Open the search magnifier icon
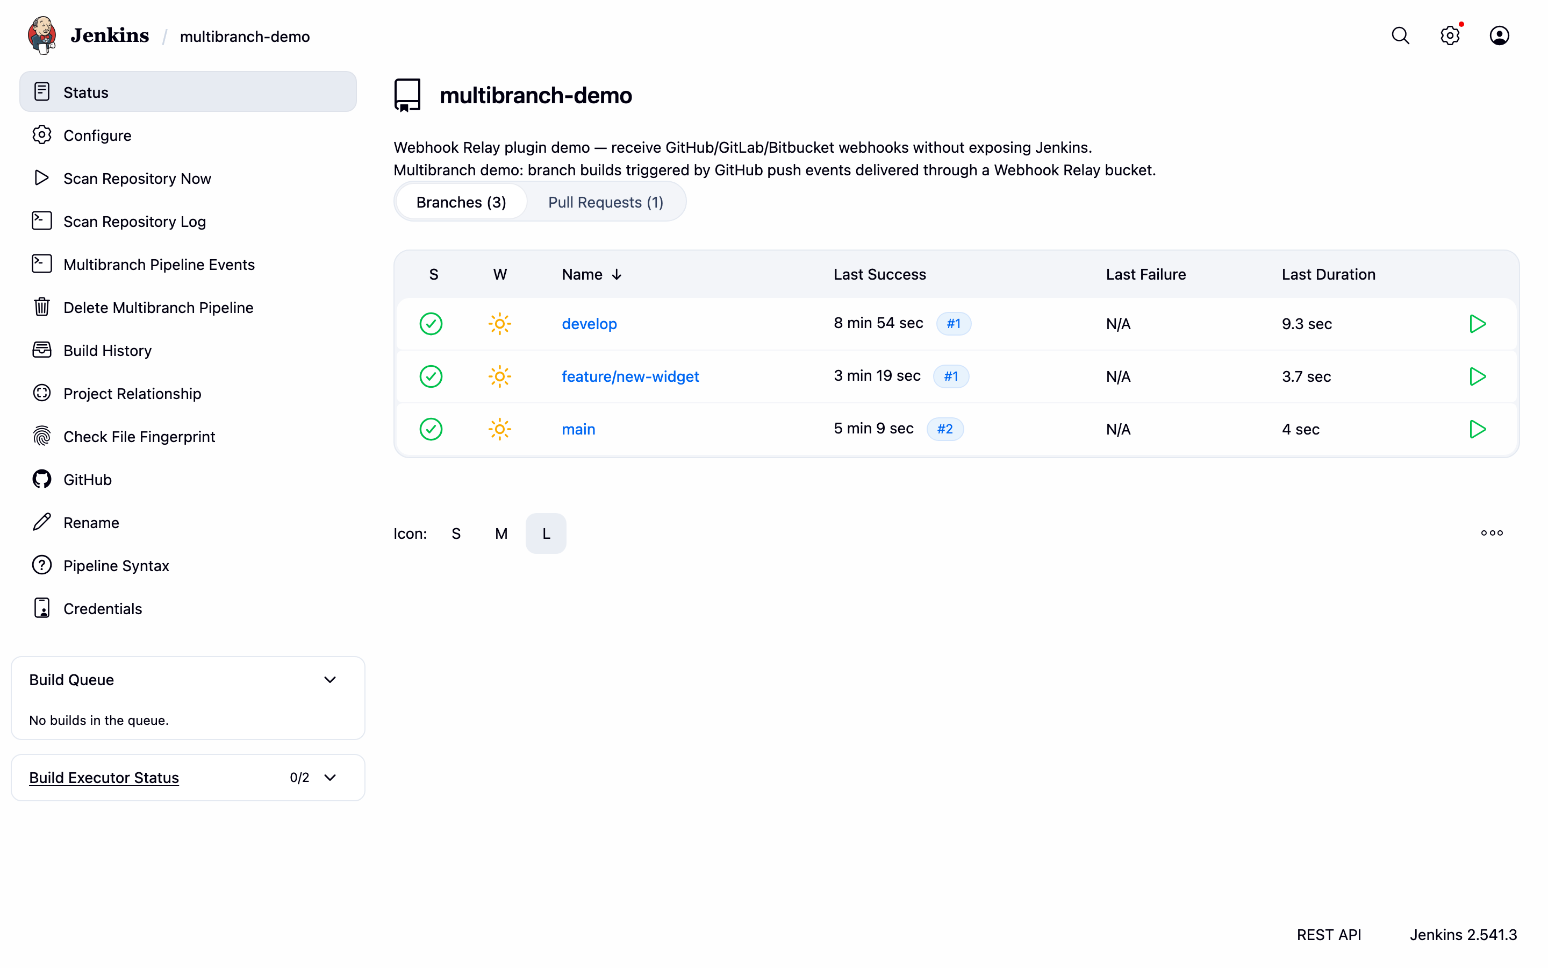 1400,36
